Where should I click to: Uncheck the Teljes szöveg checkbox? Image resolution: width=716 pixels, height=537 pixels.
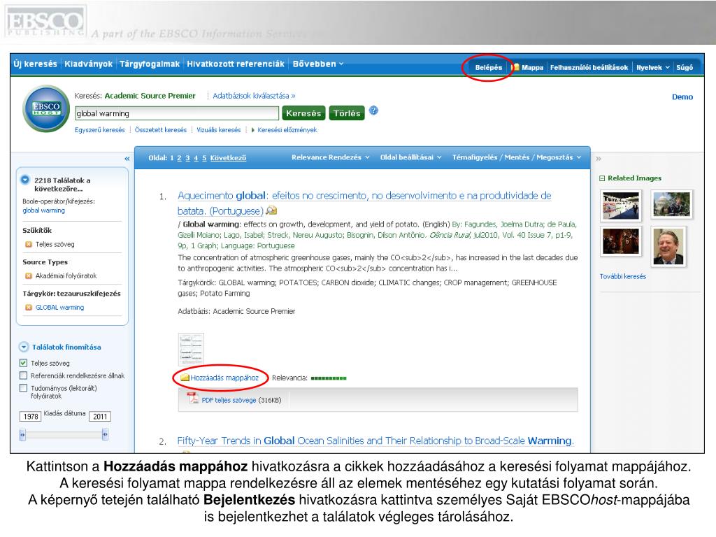click(x=23, y=363)
